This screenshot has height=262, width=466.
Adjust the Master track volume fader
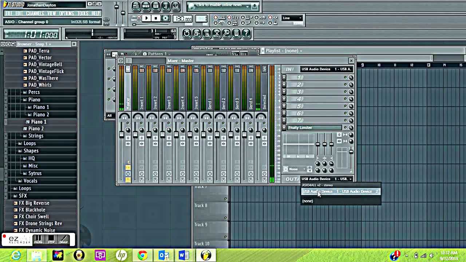click(x=122, y=134)
